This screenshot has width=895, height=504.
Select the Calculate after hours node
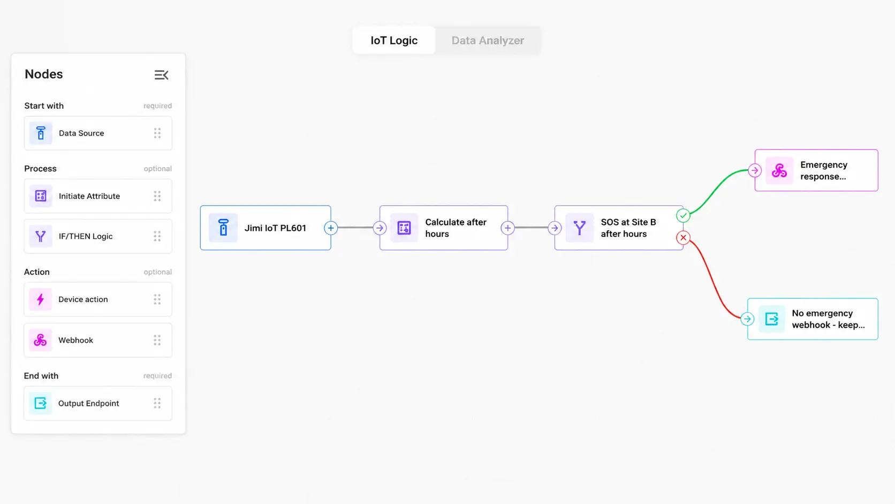pyautogui.click(x=444, y=228)
